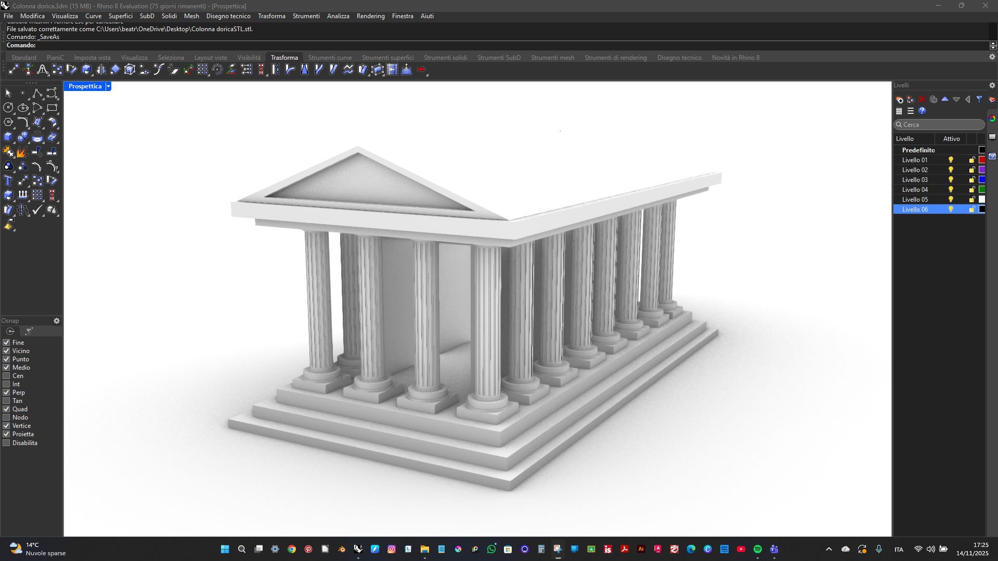The image size is (998, 561).
Task: Open the Rendering menu
Action: coord(370,16)
